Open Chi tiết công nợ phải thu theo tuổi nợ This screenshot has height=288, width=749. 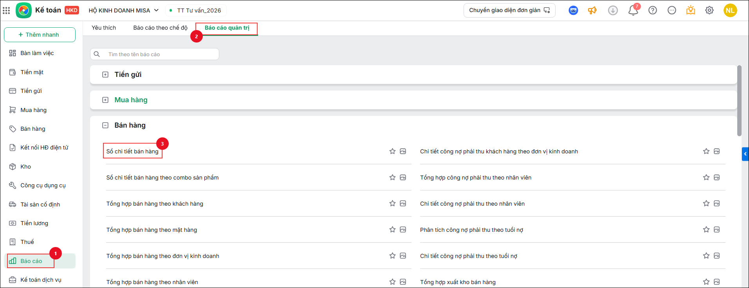coord(469,256)
